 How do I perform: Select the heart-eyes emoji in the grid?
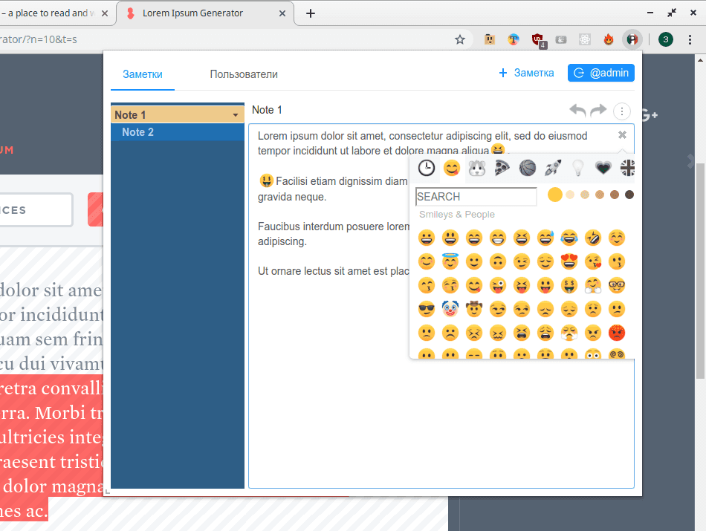[569, 261]
